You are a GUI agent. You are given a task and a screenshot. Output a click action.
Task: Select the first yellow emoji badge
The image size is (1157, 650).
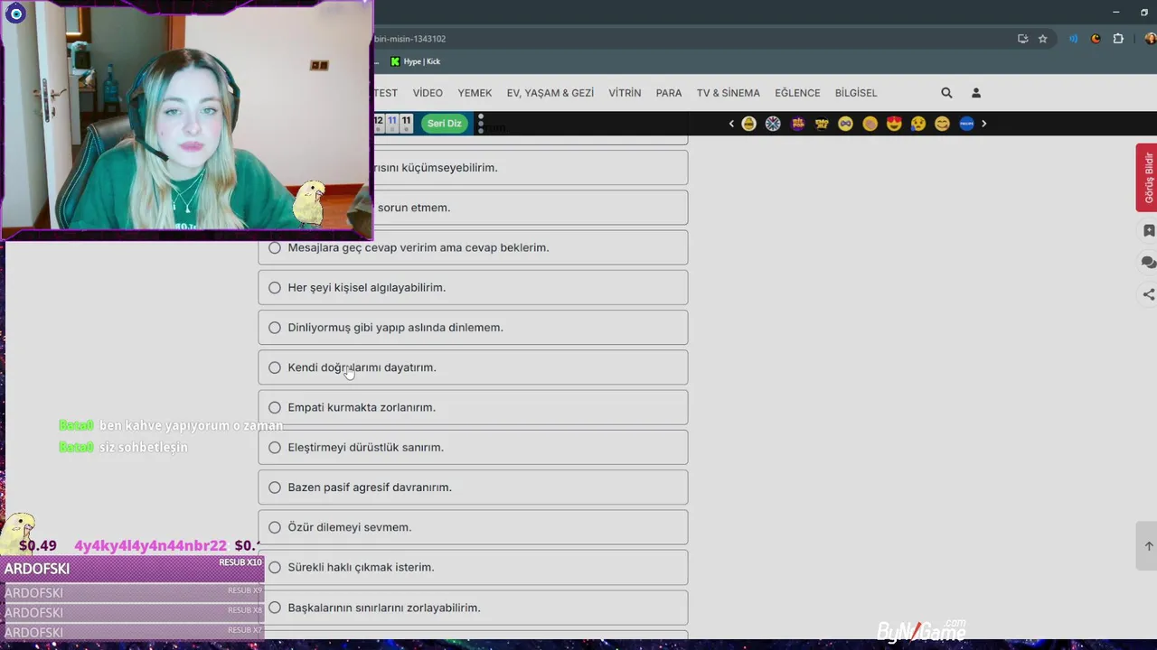coord(748,124)
